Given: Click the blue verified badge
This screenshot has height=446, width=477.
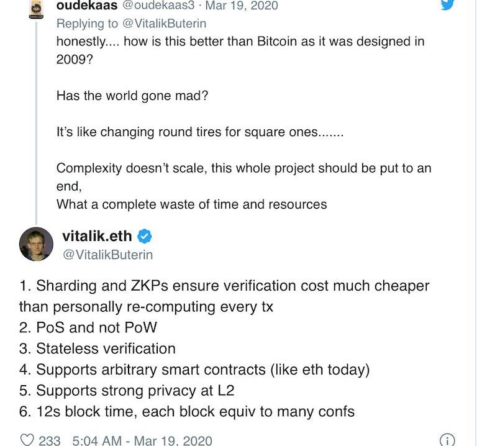Looking at the screenshot, I should coord(145,237).
